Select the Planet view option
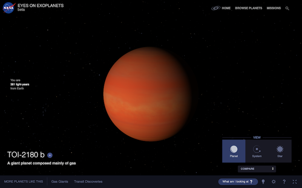 [234, 151]
